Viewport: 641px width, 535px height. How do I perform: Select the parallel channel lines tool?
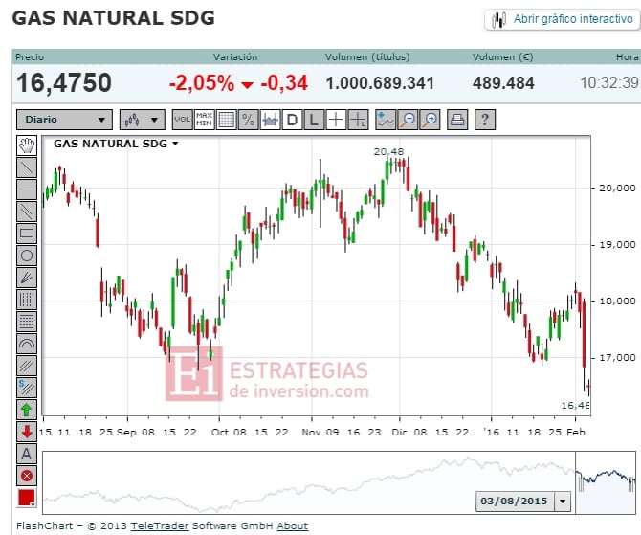click(x=27, y=212)
